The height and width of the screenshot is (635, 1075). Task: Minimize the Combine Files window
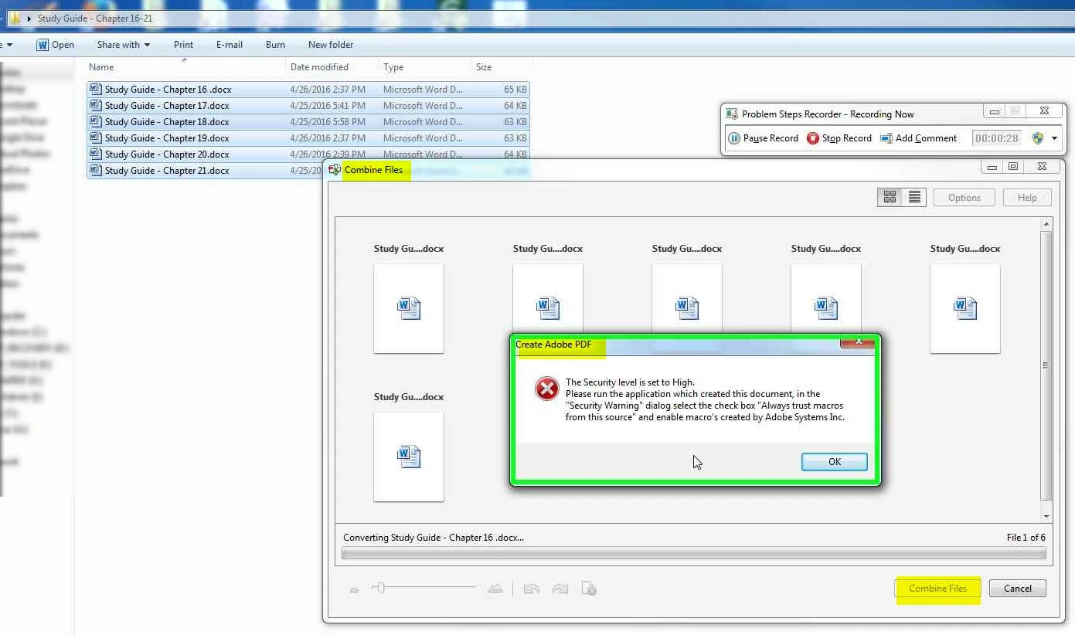tap(994, 166)
